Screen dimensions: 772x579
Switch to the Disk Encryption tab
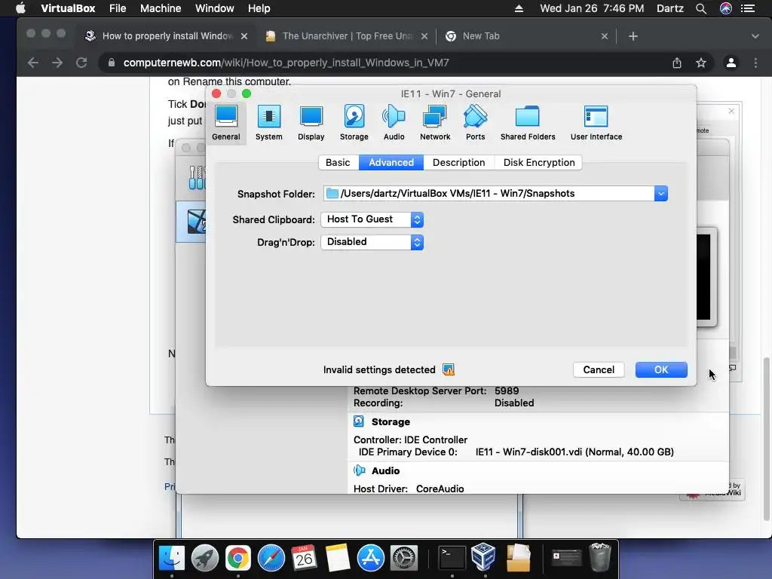coord(539,163)
